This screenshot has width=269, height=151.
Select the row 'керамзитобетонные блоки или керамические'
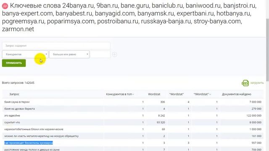(133, 129)
